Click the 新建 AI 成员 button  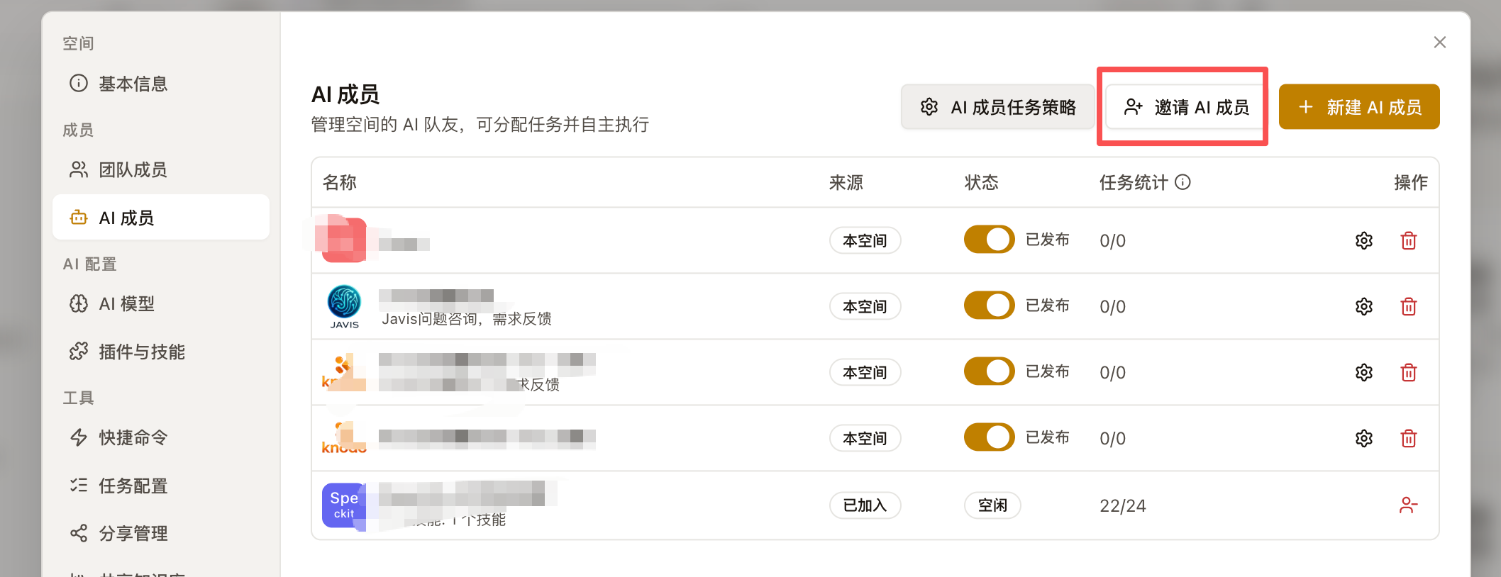1359,107
